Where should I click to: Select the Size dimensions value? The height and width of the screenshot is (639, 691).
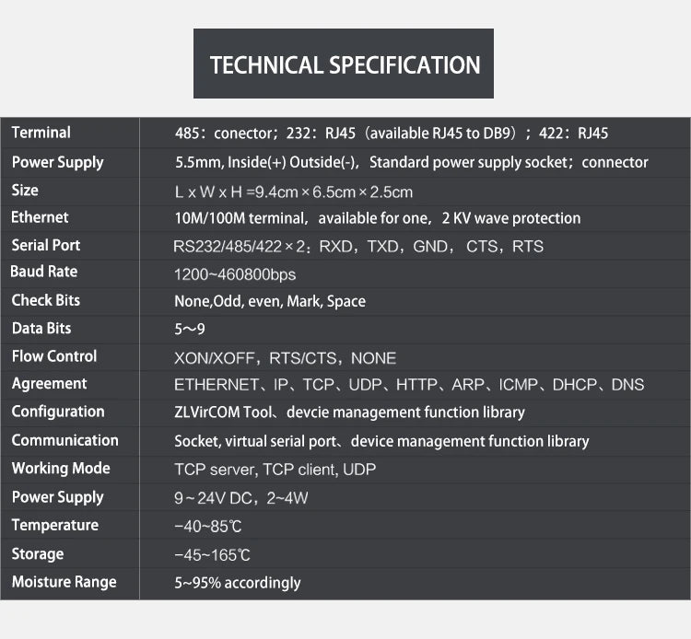click(294, 192)
